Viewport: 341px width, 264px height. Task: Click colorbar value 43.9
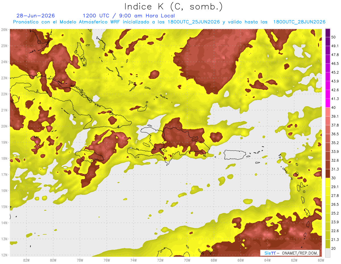(335, 81)
